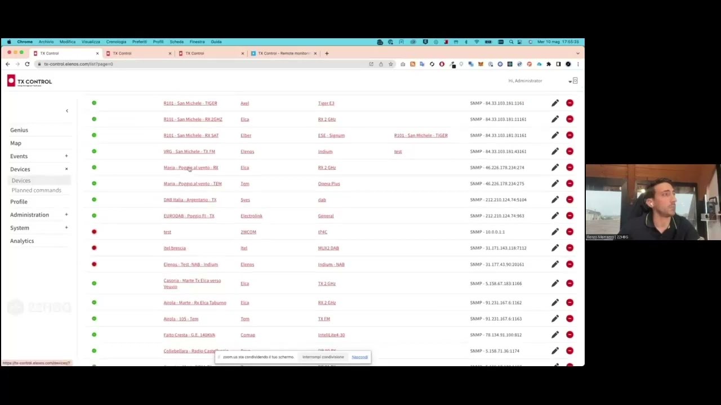Image resolution: width=721 pixels, height=405 pixels.
Task: Delete the 'test' 2WCOM device row
Action: [569, 232]
